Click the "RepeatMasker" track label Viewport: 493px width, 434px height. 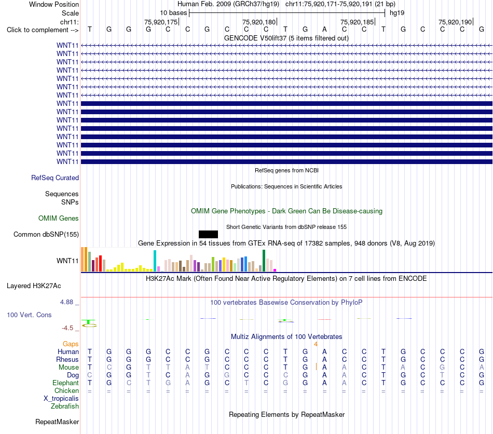pyautogui.click(x=57, y=422)
